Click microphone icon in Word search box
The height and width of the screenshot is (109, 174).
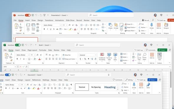pos(109,75)
